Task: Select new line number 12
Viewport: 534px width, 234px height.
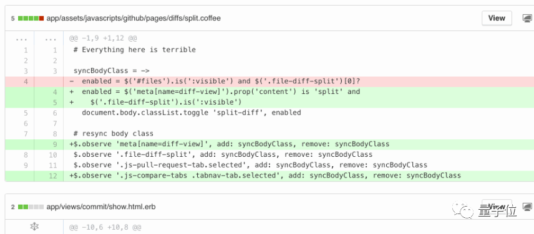Action: point(53,175)
